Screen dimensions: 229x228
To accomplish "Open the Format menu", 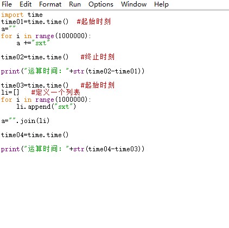I will click(x=50, y=4).
